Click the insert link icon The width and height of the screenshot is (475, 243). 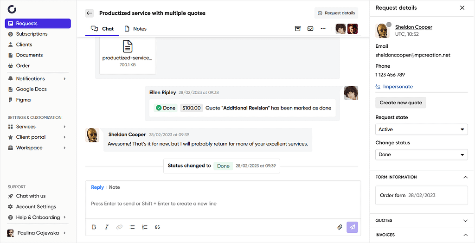(119, 227)
